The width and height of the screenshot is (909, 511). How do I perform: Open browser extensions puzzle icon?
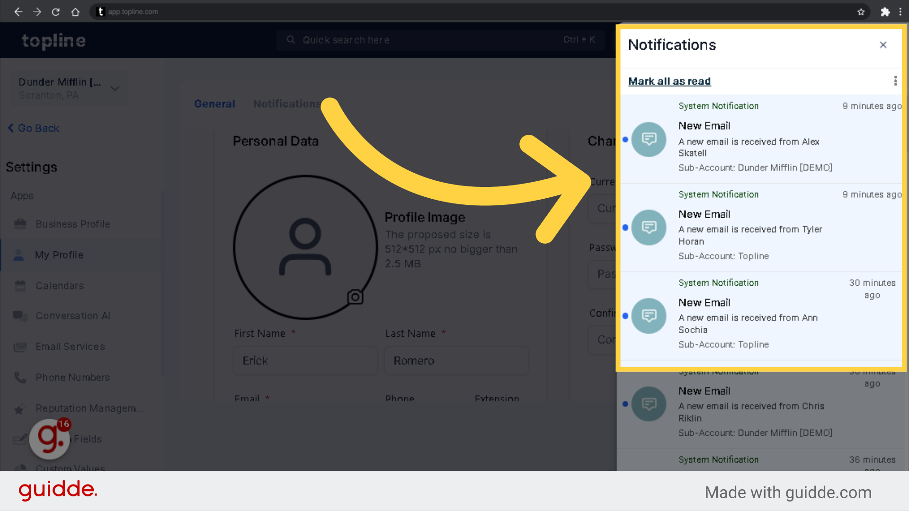click(x=885, y=12)
